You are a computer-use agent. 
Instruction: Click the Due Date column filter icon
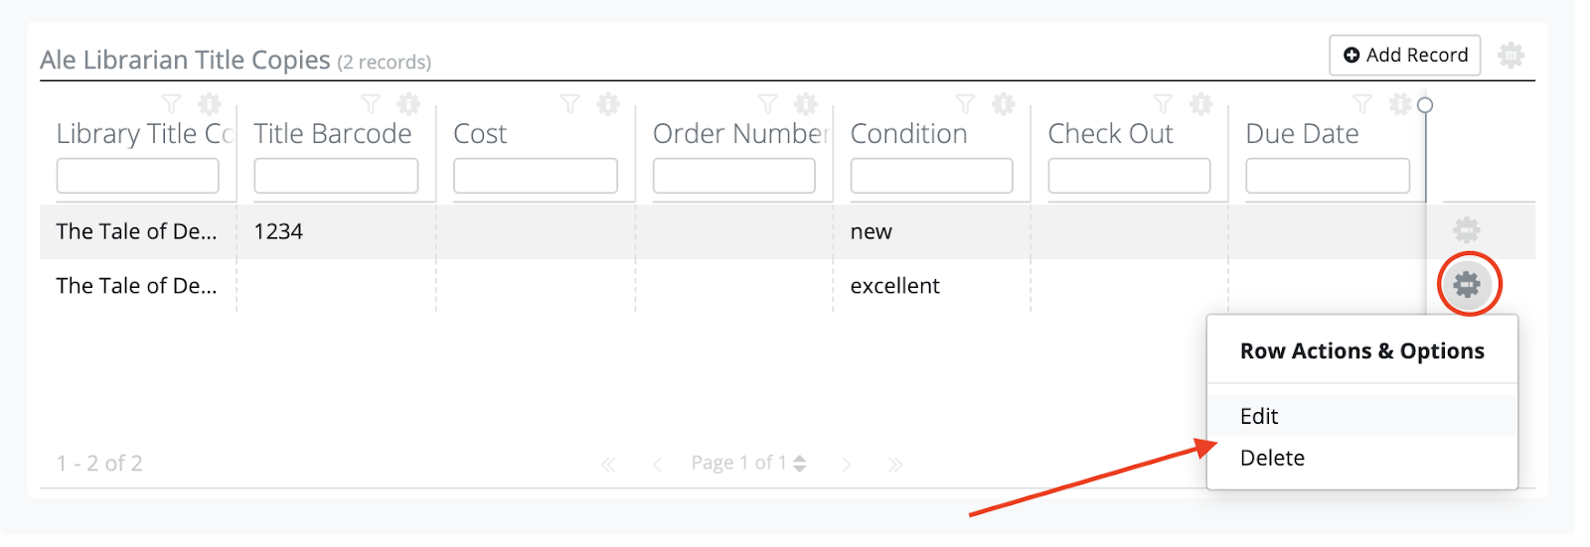pyautogui.click(x=1362, y=103)
